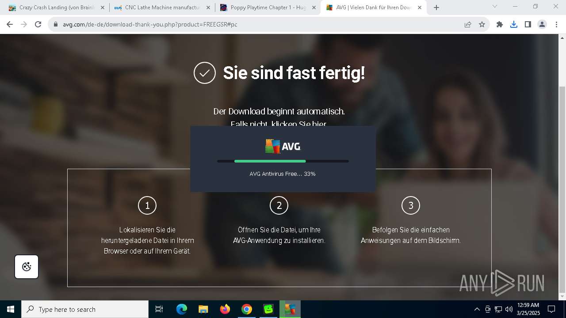This screenshot has height=318, width=566.
Task: Click 'AVG Antivirus Free... 33%' status text
Action: coord(283,174)
